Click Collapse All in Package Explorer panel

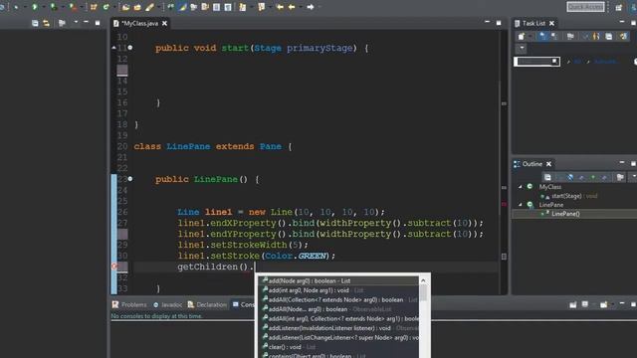35,23
